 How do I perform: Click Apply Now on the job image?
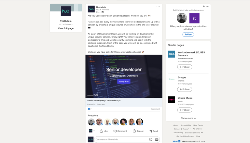pyautogui.click(x=124, y=81)
